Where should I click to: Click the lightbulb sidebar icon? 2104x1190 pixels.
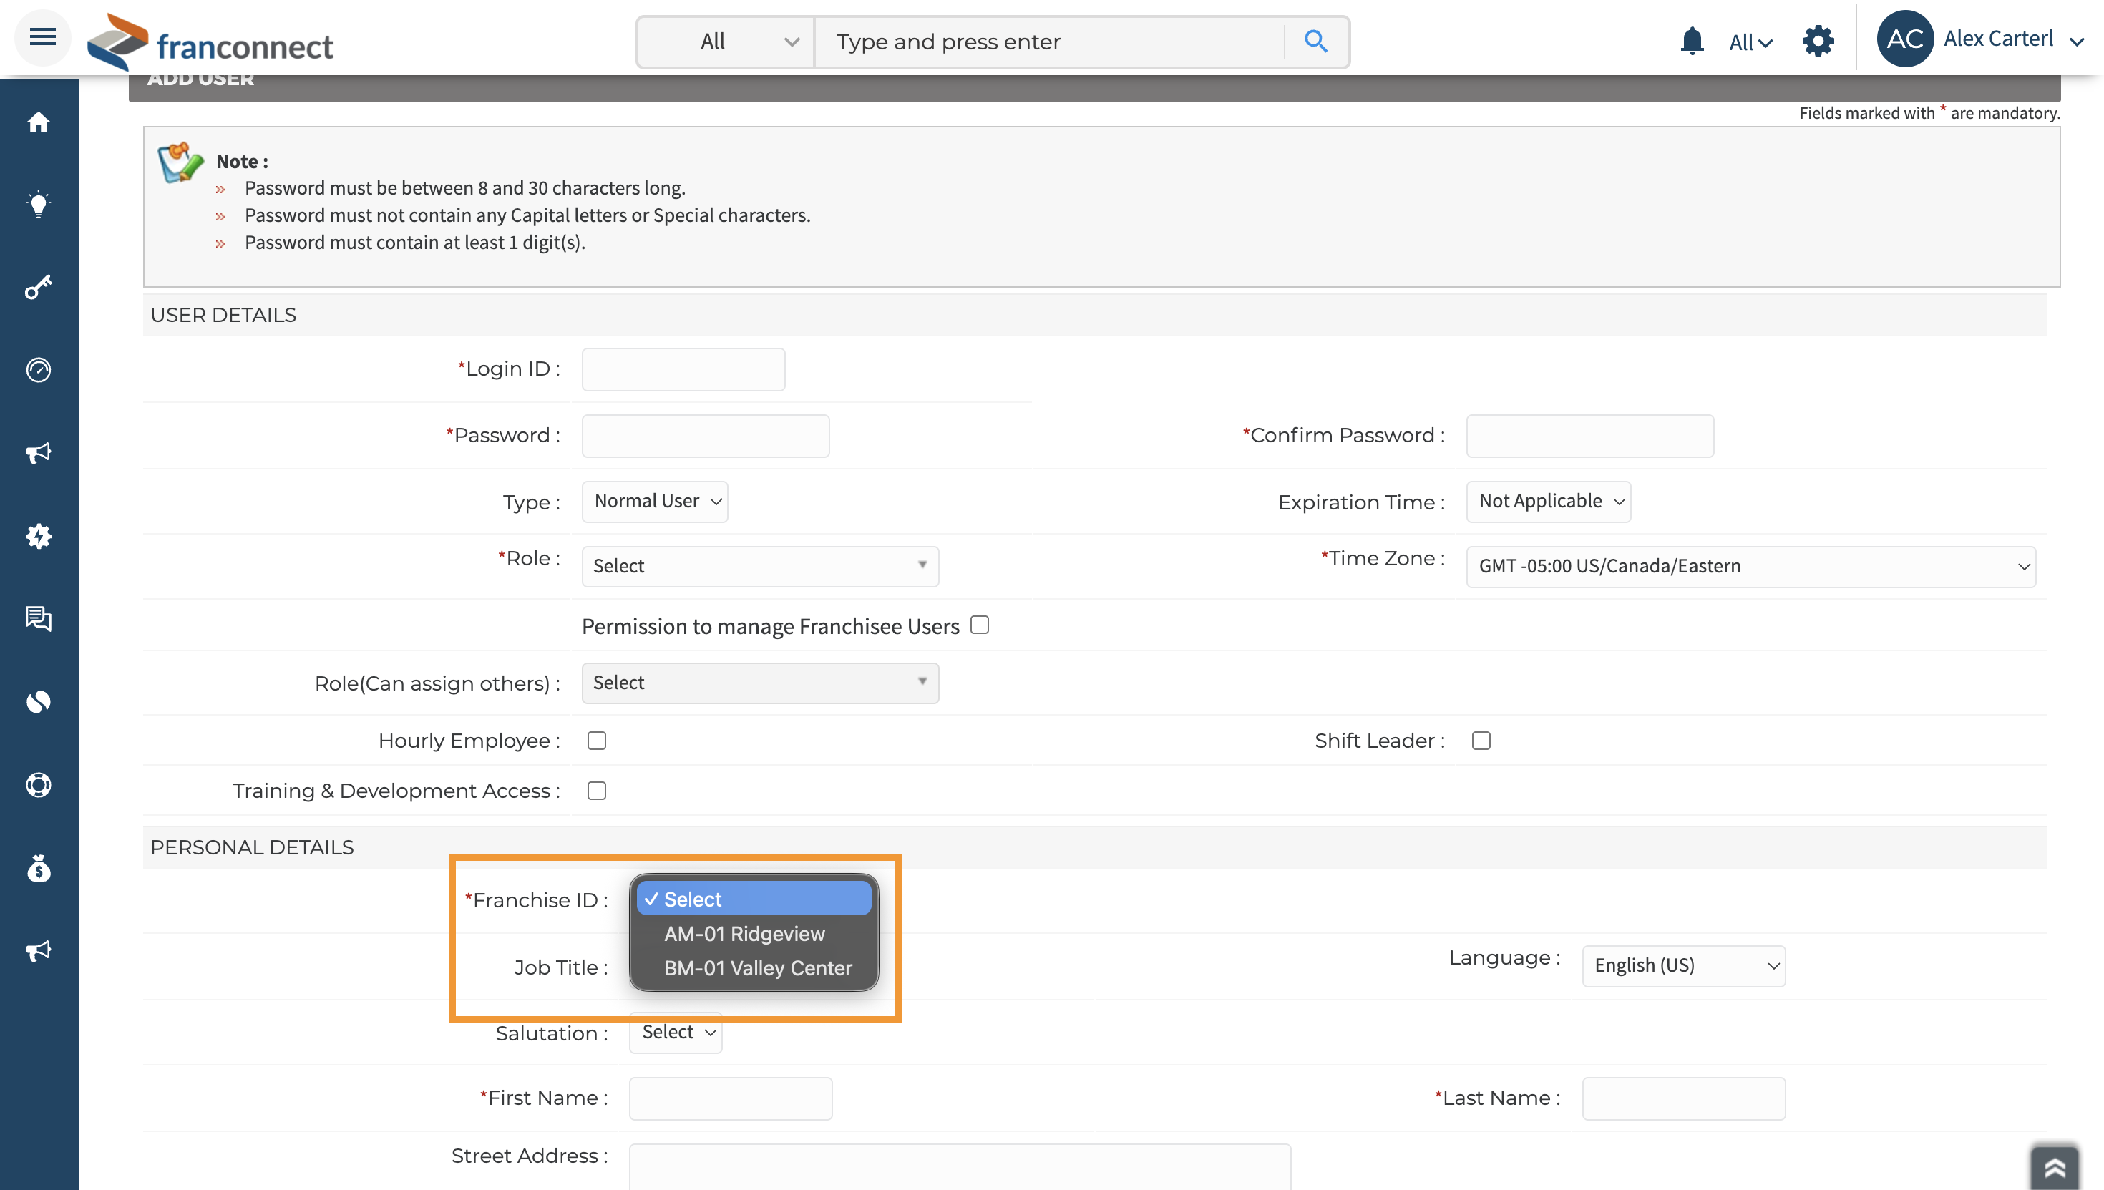click(39, 205)
